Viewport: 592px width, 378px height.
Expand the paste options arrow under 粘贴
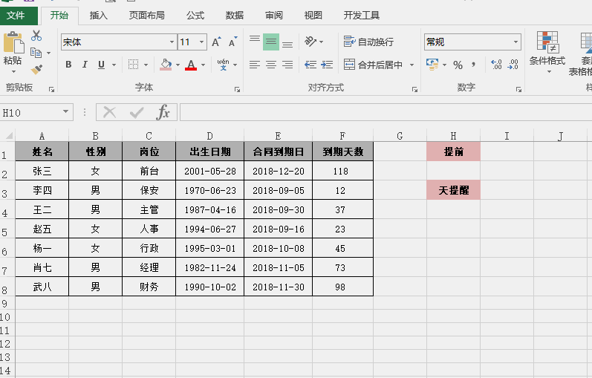click(x=13, y=72)
